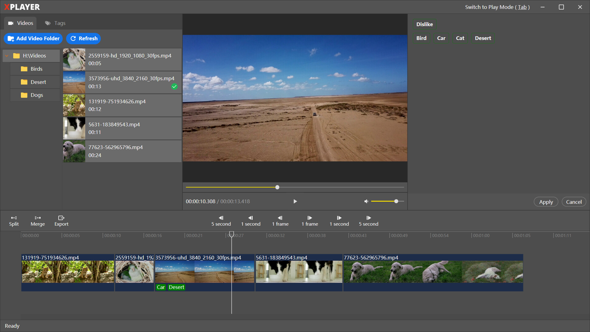
Task: Click the Merge clips icon
Action: point(38,218)
